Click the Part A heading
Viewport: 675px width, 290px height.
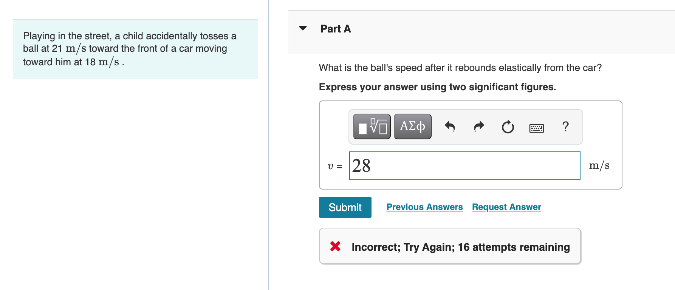click(336, 29)
